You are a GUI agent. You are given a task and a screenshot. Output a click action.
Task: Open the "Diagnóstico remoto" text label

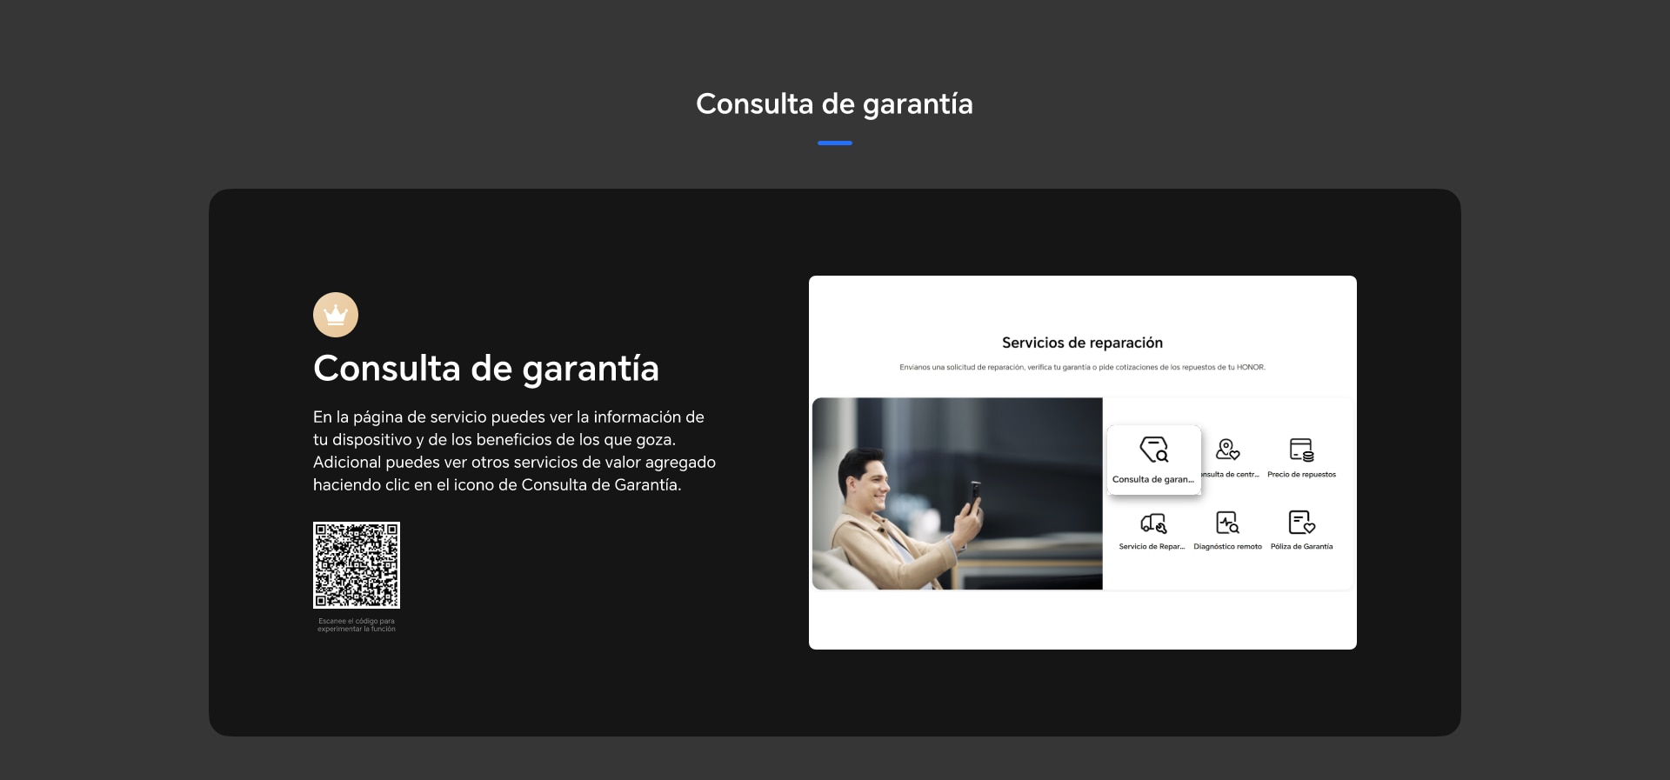coord(1227,547)
